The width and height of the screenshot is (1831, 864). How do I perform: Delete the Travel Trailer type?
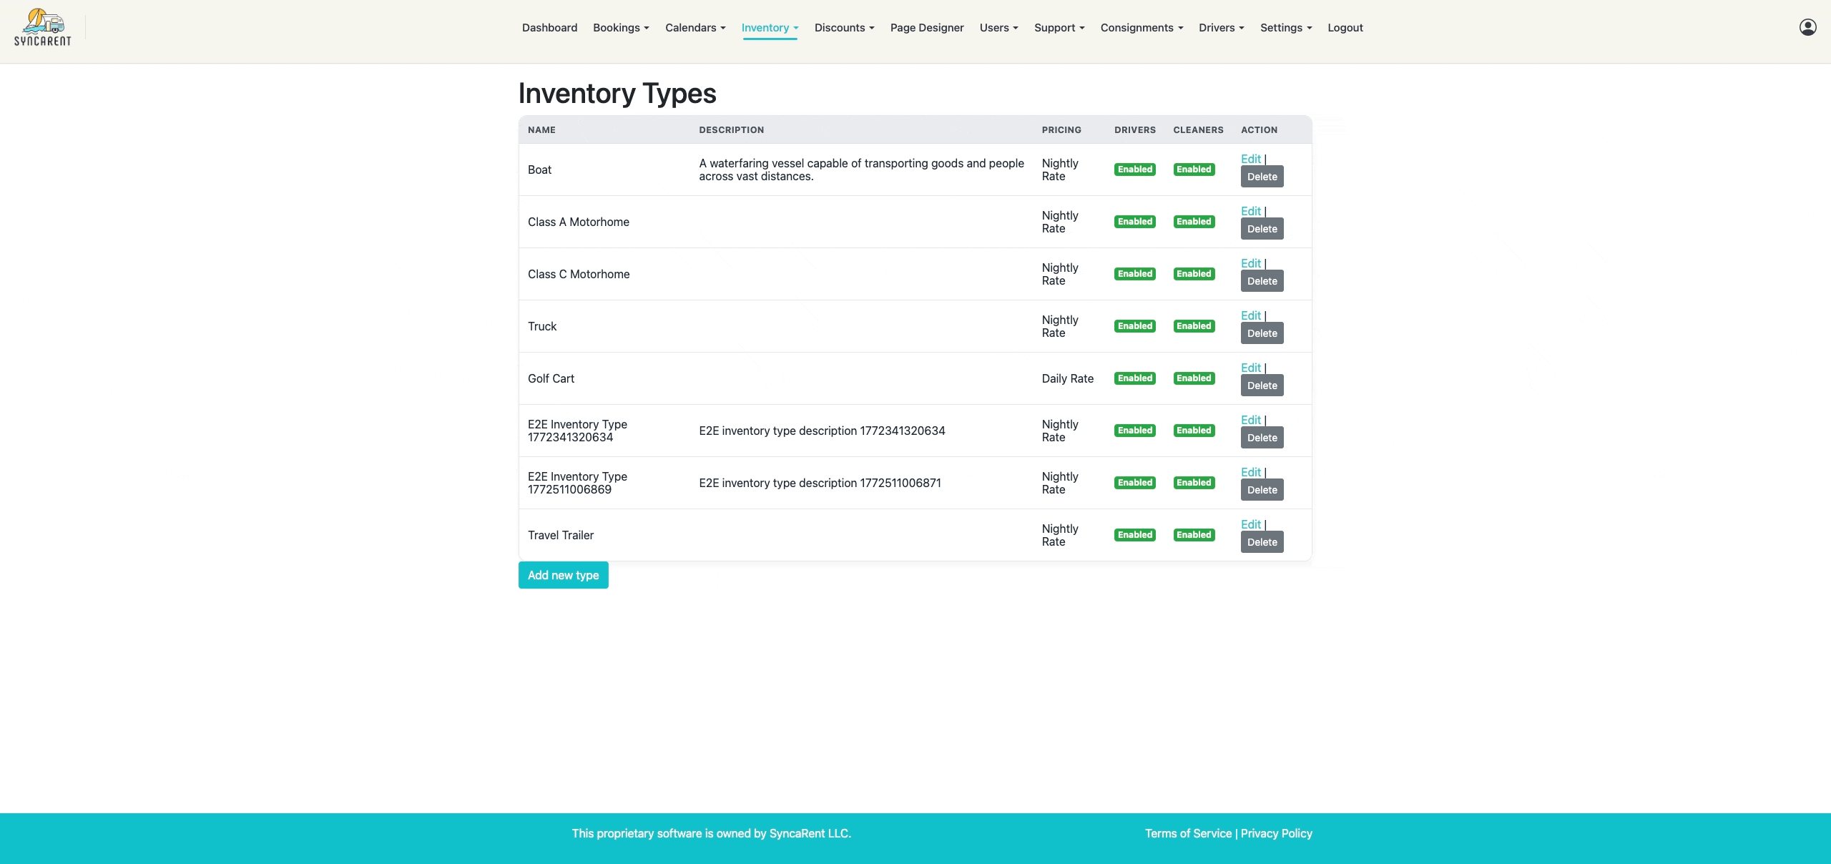[1262, 542]
